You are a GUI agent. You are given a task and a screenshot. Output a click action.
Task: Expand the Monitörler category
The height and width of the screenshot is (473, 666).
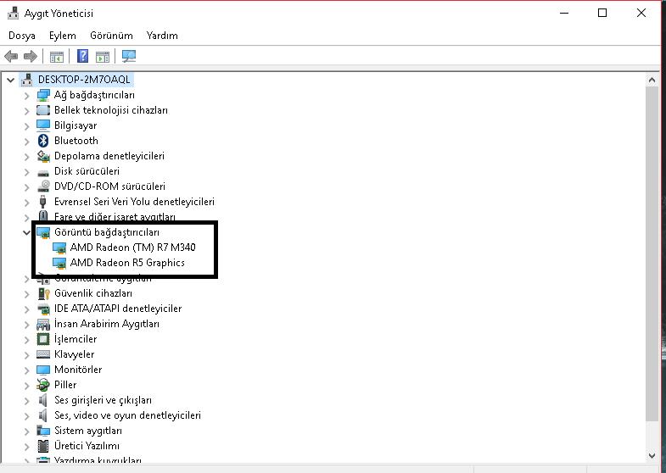click(26, 370)
